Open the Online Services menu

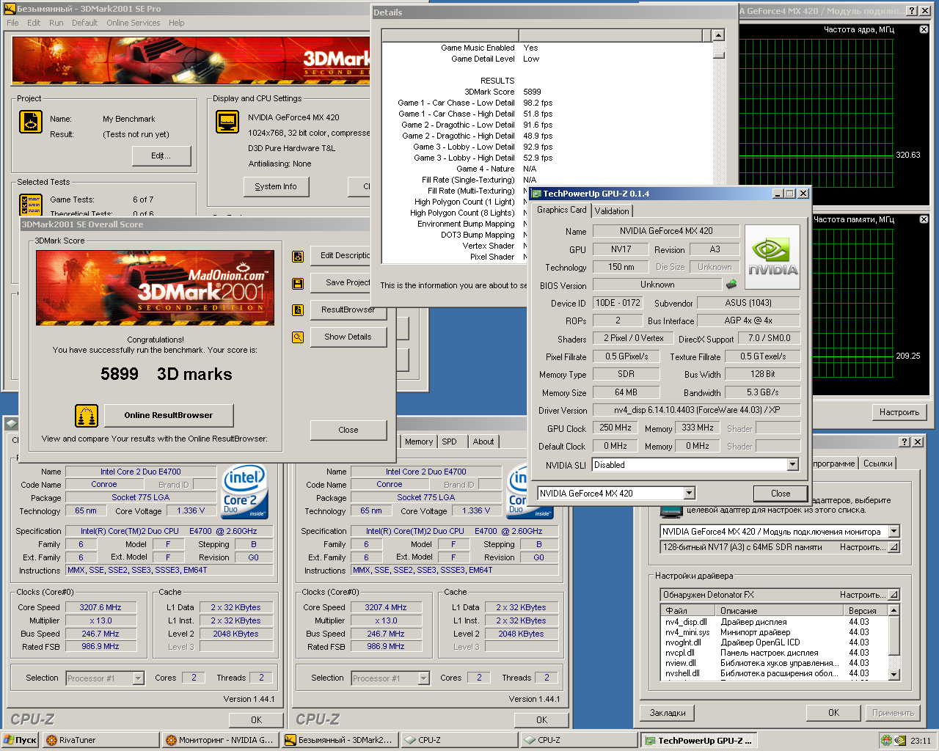click(133, 23)
